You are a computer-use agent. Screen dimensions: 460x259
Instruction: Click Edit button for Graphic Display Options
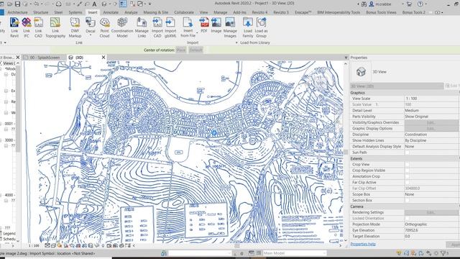point(431,128)
